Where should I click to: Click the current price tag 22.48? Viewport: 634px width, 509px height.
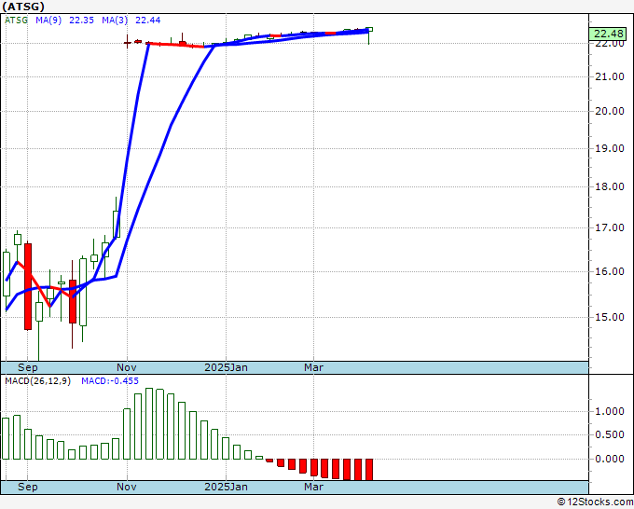click(609, 34)
